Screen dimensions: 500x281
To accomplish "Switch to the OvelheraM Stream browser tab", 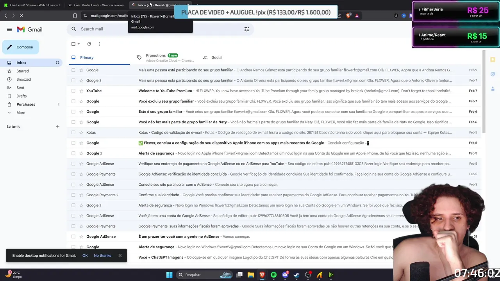I will tap(32, 5).
